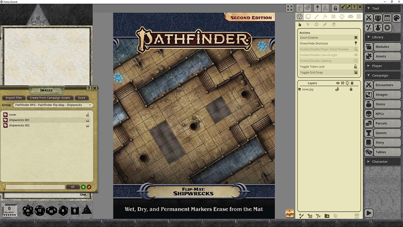Image resolution: width=403 pixels, height=227 pixels.
Task: Click the dice tower pyramid icon
Action: click(87, 210)
